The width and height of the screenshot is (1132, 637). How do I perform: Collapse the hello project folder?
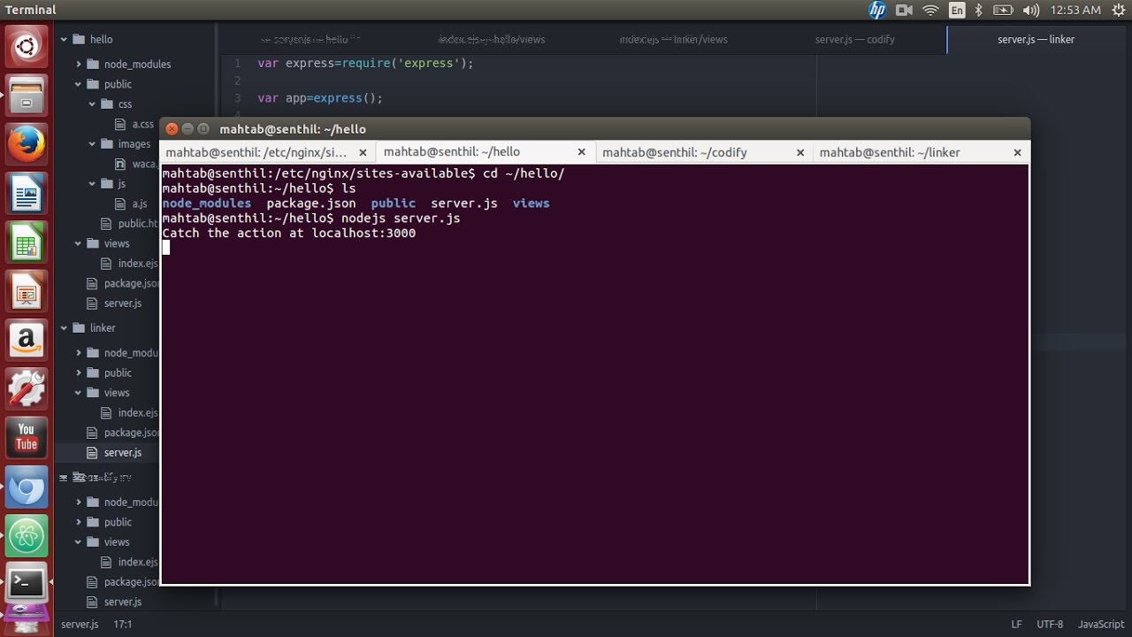tap(64, 40)
